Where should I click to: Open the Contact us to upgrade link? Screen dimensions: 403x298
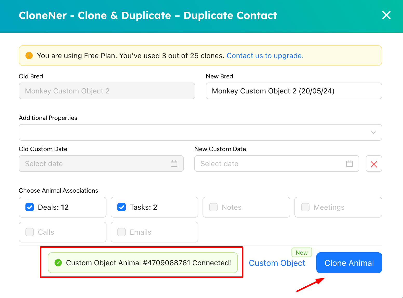(265, 56)
